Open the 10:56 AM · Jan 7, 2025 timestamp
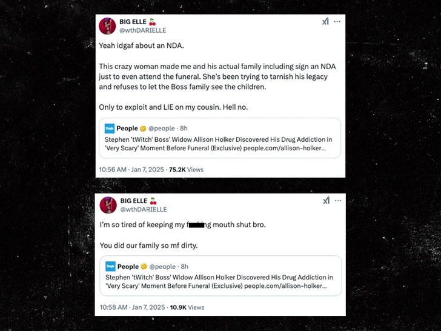 point(130,170)
